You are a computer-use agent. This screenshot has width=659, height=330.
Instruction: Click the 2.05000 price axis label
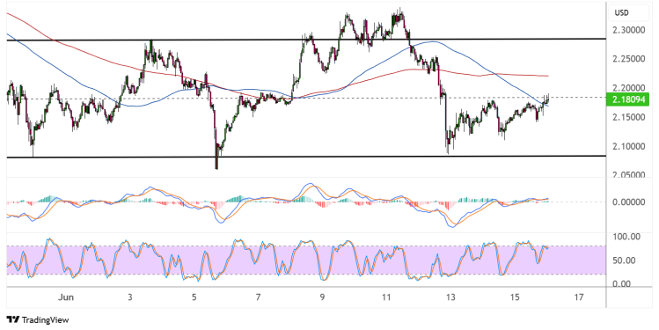pyautogui.click(x=629, y=174)
